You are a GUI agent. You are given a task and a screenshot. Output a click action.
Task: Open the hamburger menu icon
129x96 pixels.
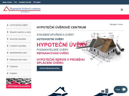[122, 10]
